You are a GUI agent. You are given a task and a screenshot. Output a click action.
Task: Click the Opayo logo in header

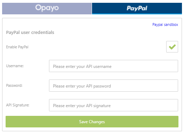(x=47, y=8)
